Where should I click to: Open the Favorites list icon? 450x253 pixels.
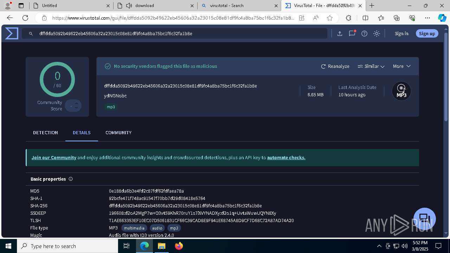(381, 18)
